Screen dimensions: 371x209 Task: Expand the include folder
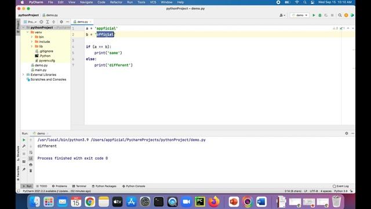tap(32, 42)
